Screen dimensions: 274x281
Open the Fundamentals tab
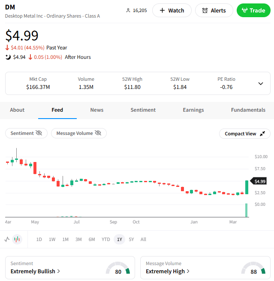pyautogui.click(x=248, y=110)
